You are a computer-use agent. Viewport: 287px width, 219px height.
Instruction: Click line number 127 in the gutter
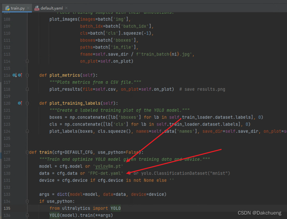[7, 152]
